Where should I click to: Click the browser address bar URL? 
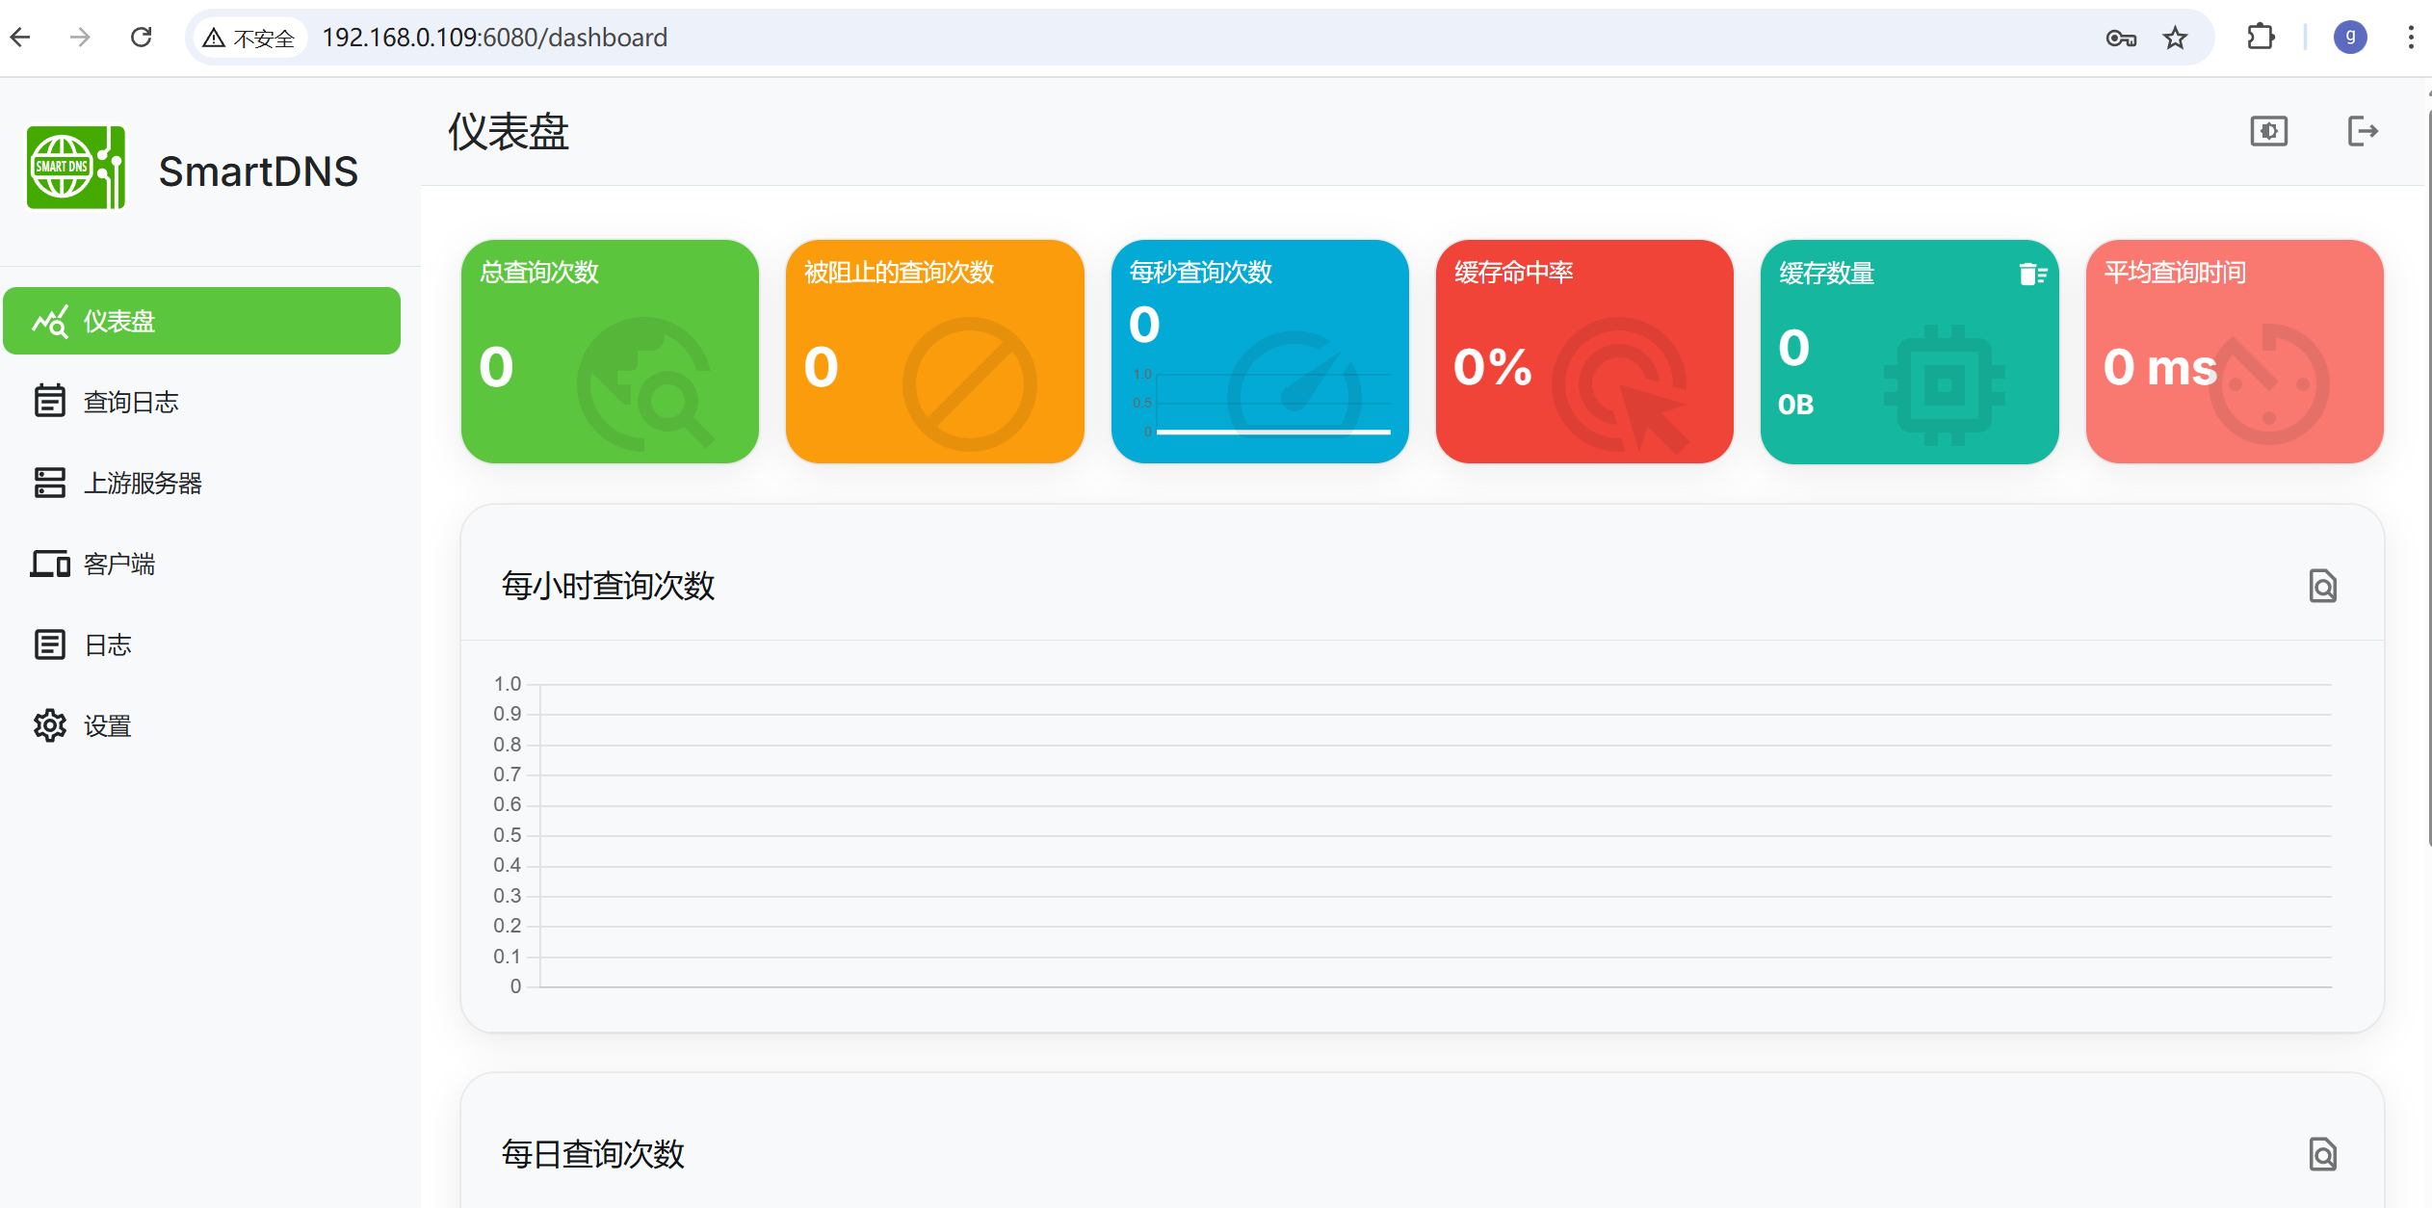pos(494,38)
